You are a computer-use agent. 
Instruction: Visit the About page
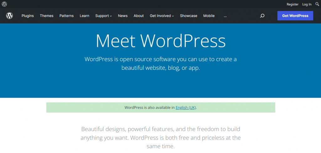139,16
